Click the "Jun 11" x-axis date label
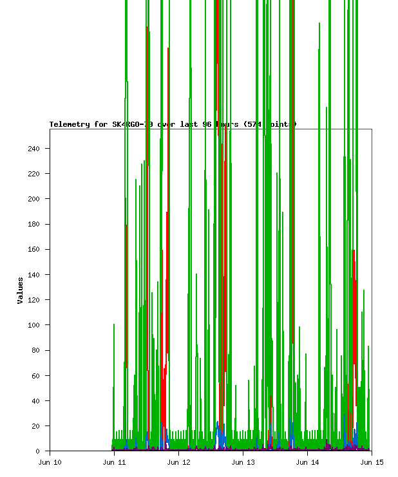Screen dimensions: 398x477 [114, 462]
